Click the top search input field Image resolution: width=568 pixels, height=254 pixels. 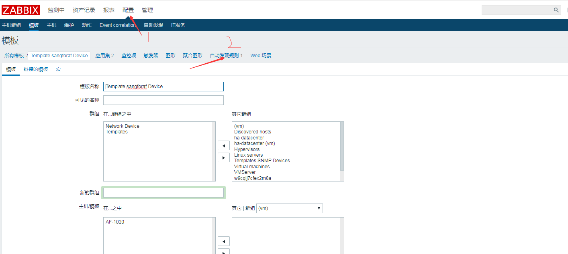(x=517, y=10)
